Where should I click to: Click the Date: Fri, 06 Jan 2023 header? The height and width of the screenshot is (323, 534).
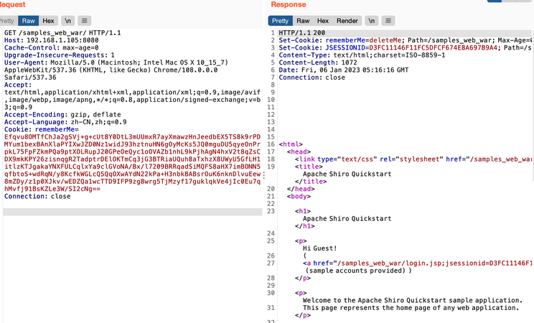click(x=344, y=70)
